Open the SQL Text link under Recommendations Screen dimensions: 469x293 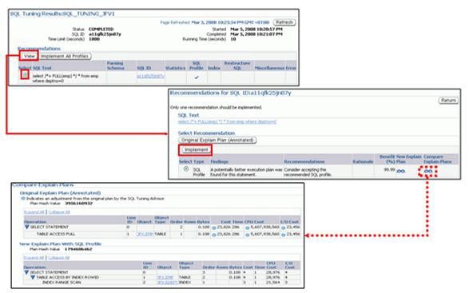point(227,121)
